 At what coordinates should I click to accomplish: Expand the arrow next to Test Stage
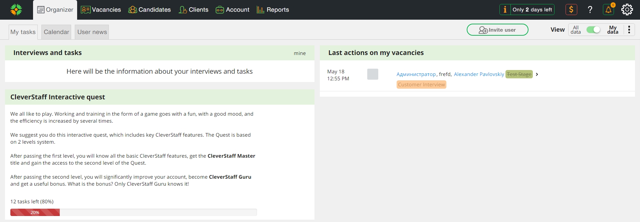(x=537, y=74)
